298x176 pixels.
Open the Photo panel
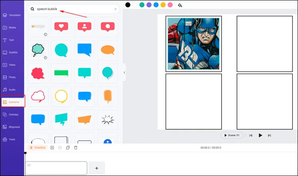[x=9, y=77]
